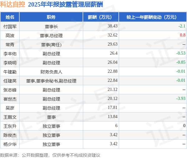Screen dimensions: 187x158
Task: Click the salary value 22.88
Action: (x=113, y=72)
